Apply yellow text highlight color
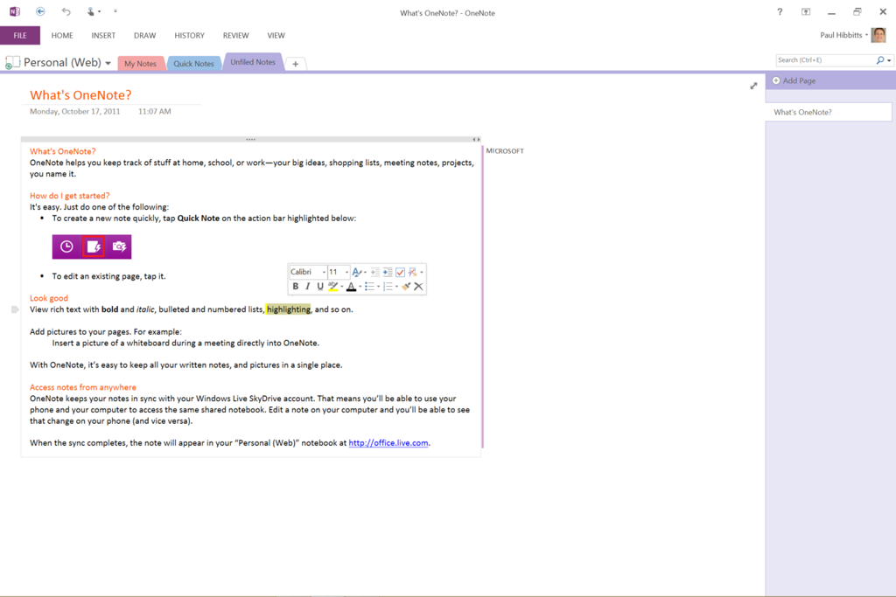The height and width of the screenshot is (597, 896). pyautogui.click(x=333, y=287)
